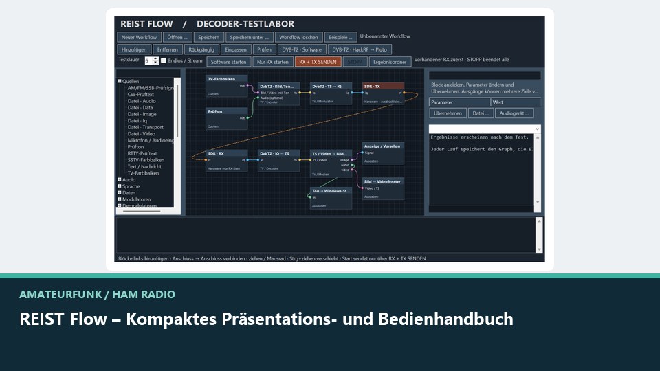
Task: Select Datei - Iq tree item
Action: [x=137, y=120]
